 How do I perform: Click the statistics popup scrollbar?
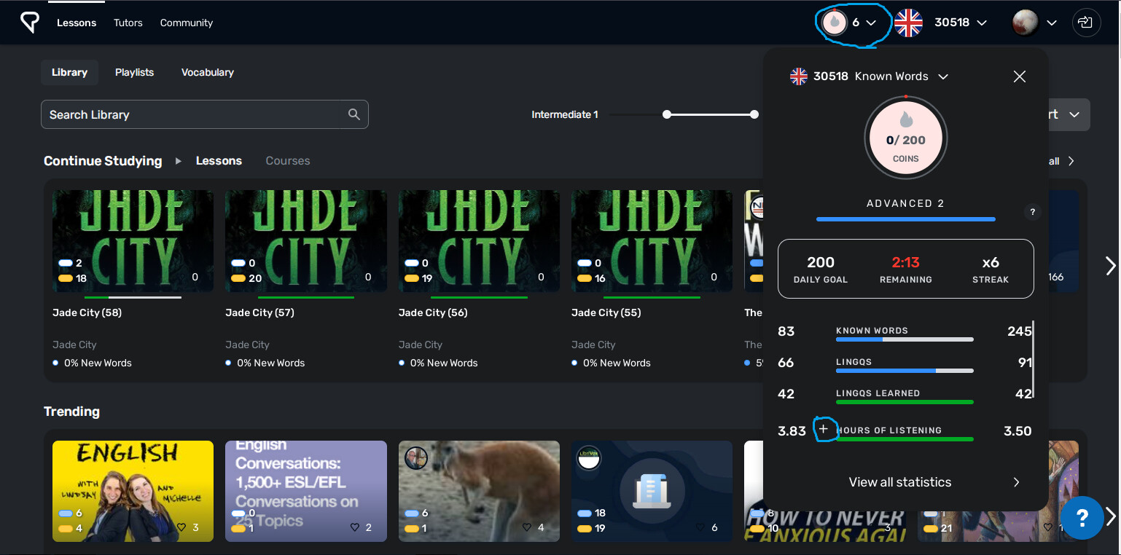[x=1034, y=359]
